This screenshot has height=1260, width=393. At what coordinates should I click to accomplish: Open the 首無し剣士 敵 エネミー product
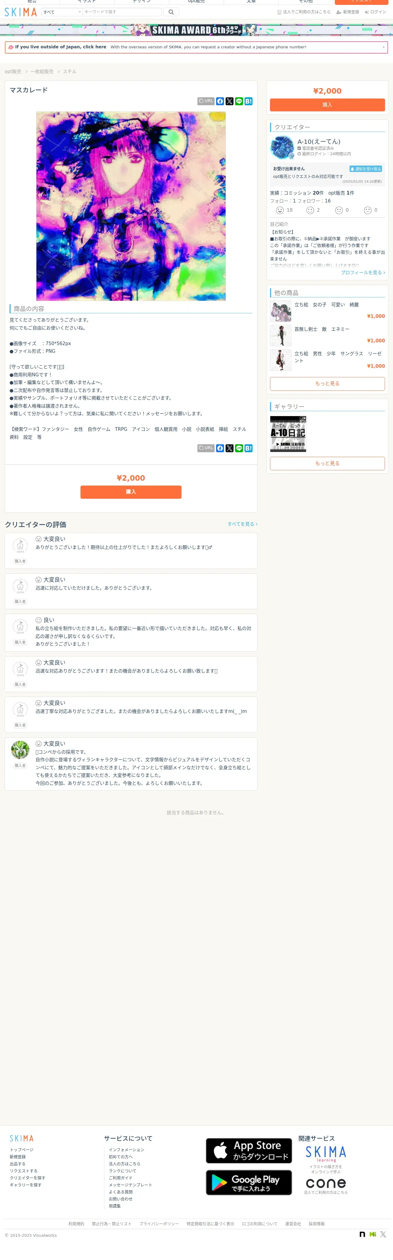click(327, 335)
